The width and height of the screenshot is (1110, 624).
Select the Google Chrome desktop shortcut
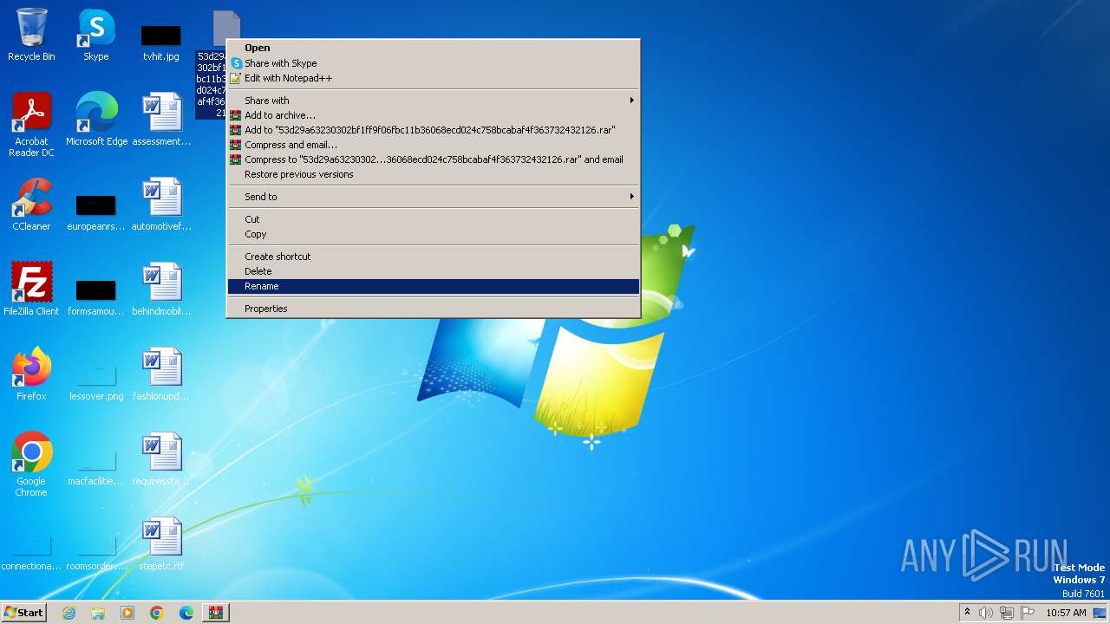tap(31, 465)
